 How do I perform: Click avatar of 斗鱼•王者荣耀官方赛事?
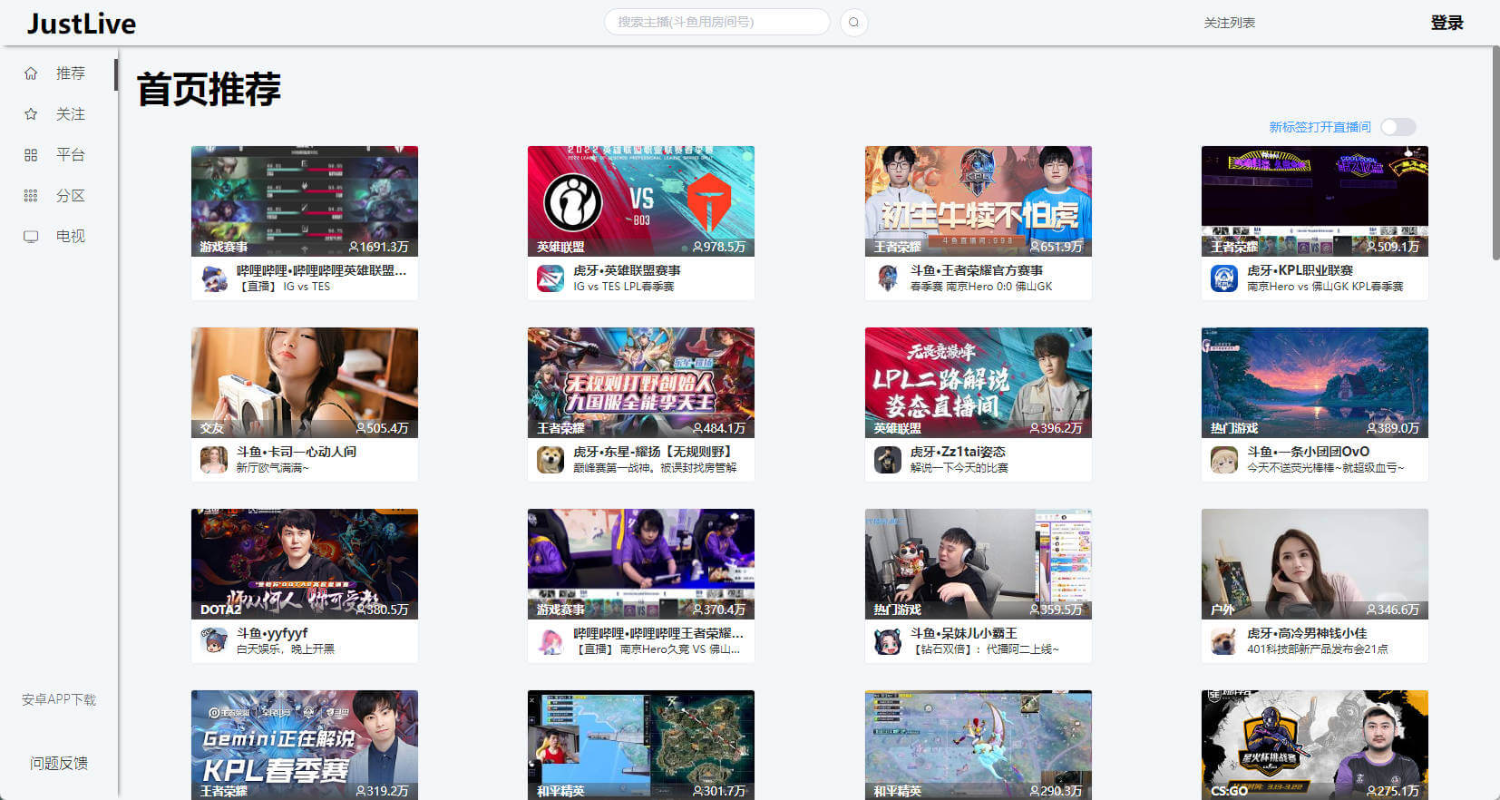coord(888,278)
